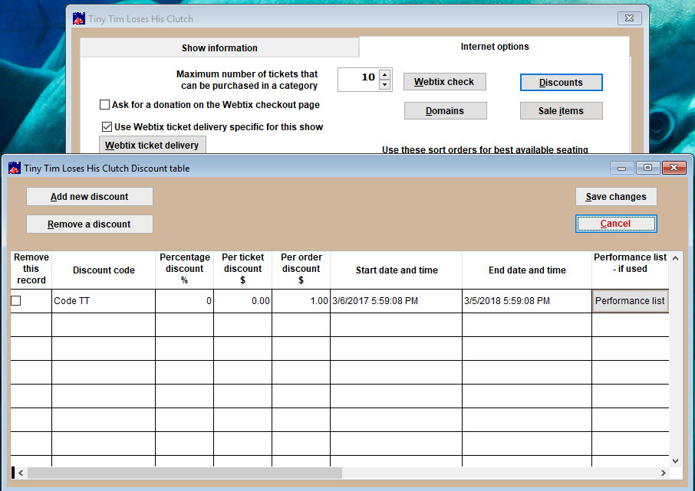
Task: Click the maximum tickets number field showing 10
Action: point(358,80)
